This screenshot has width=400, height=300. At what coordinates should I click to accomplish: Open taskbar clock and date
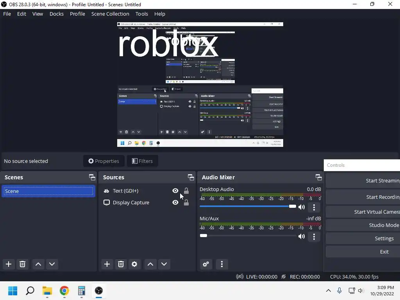[382, 291]
